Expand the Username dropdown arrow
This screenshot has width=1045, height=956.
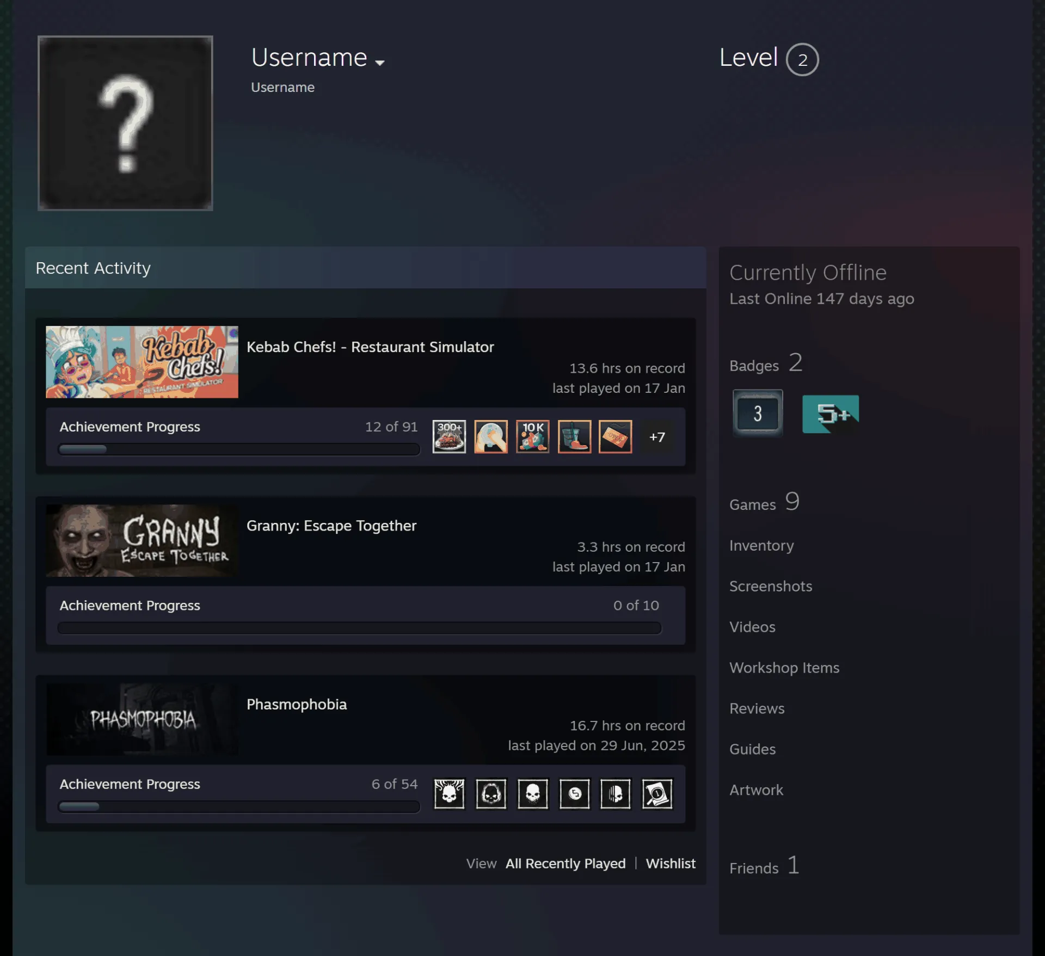pyautogui.click(x=380, y=63)
